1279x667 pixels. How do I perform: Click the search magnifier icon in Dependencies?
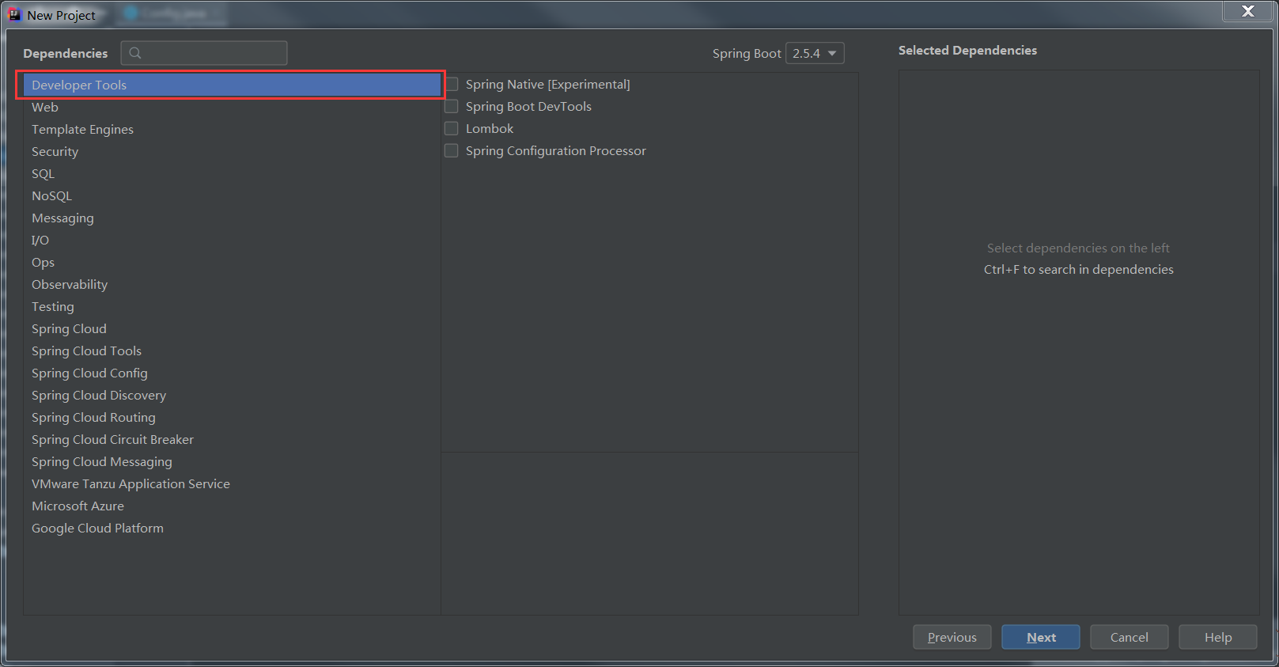pyautogui.click(x=135, y=53)
